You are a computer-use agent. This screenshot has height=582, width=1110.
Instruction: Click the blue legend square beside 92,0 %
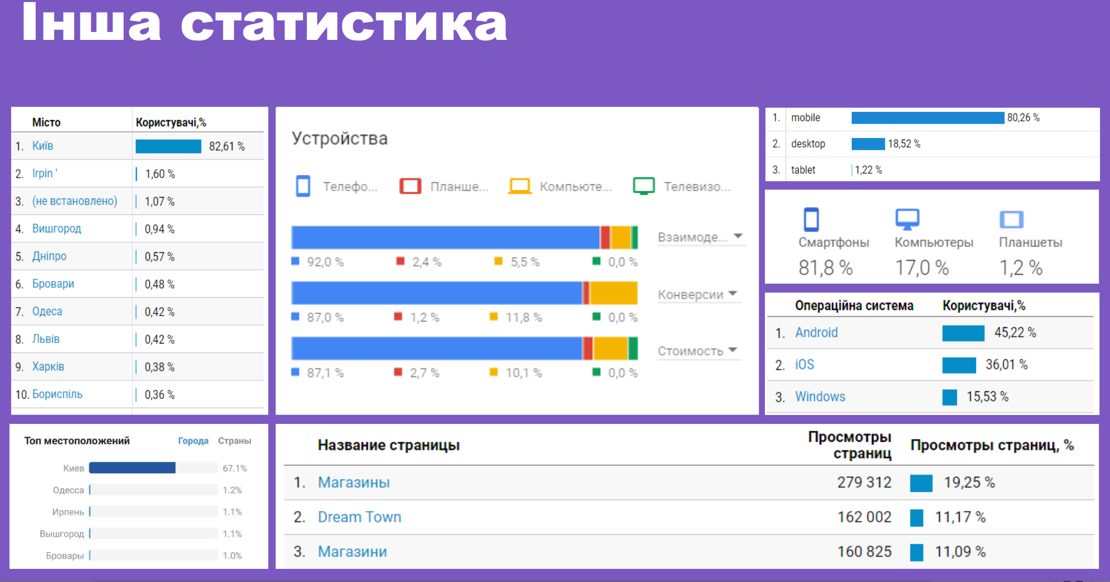[295, 261]
